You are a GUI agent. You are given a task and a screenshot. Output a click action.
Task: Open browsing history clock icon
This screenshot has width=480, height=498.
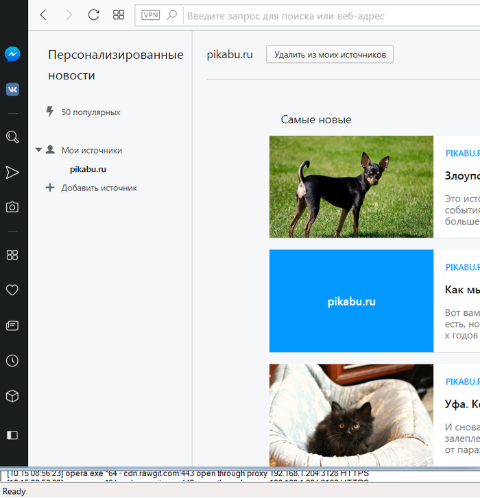point(12,361)
